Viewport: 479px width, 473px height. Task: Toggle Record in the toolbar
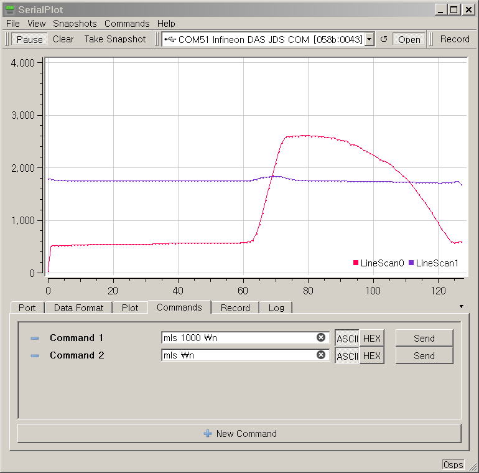click(x=455, y=39)
